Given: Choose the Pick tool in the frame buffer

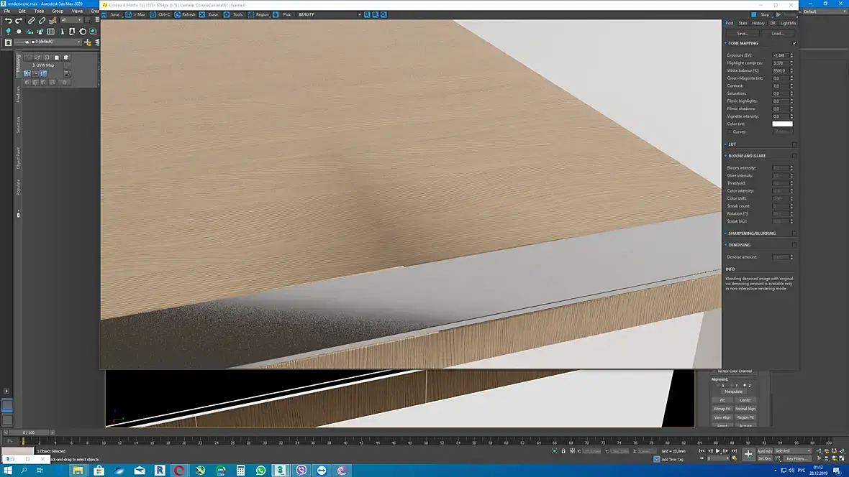Looking at the screenshot, I should (x=282, y=14).
